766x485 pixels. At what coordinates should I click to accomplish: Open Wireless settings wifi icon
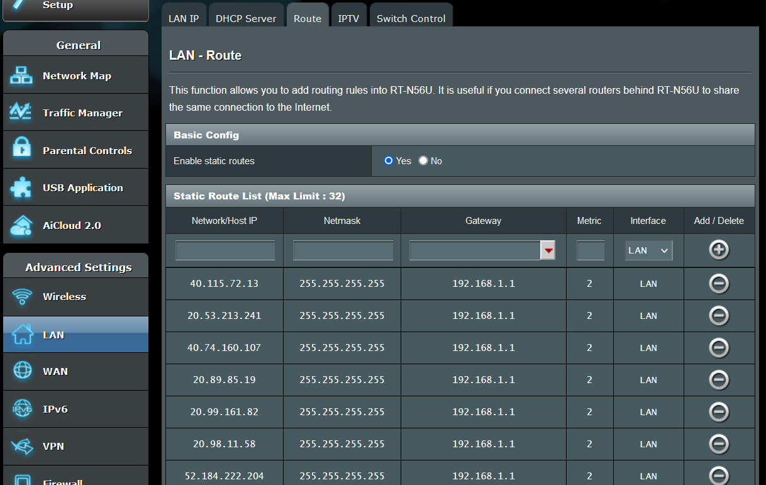(22, 296)
